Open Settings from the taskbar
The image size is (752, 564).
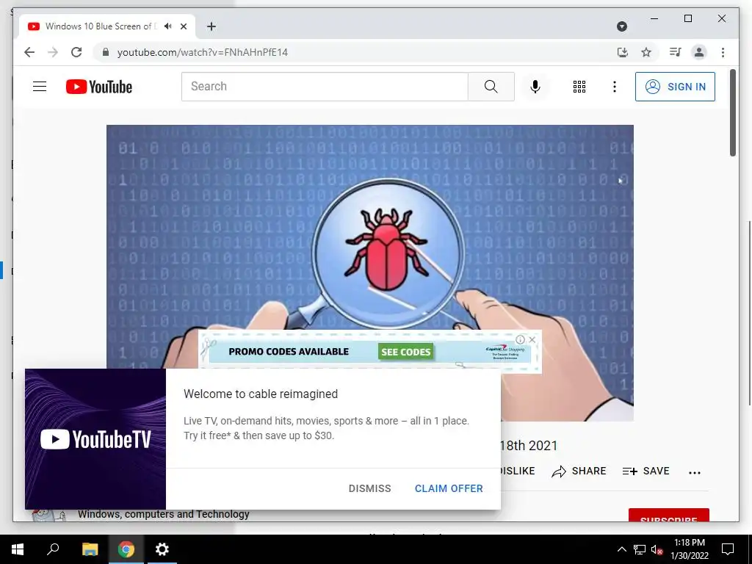[x=162, y=549]
